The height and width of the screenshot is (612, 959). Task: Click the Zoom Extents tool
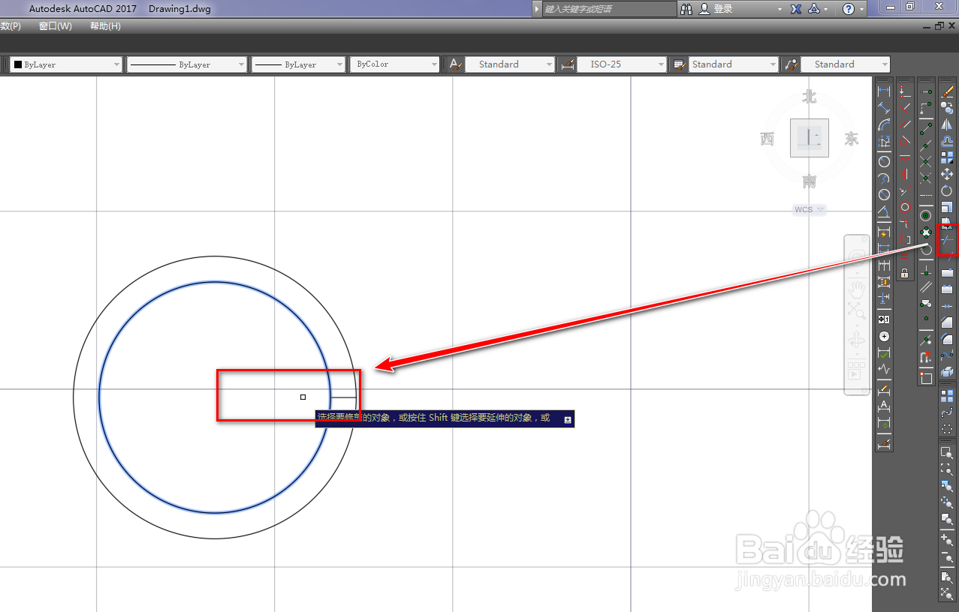(947, 593)
